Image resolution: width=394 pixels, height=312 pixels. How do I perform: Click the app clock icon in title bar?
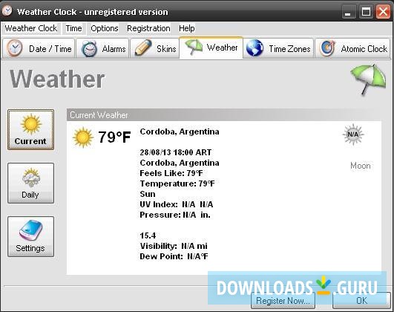(x=7, y=10)
